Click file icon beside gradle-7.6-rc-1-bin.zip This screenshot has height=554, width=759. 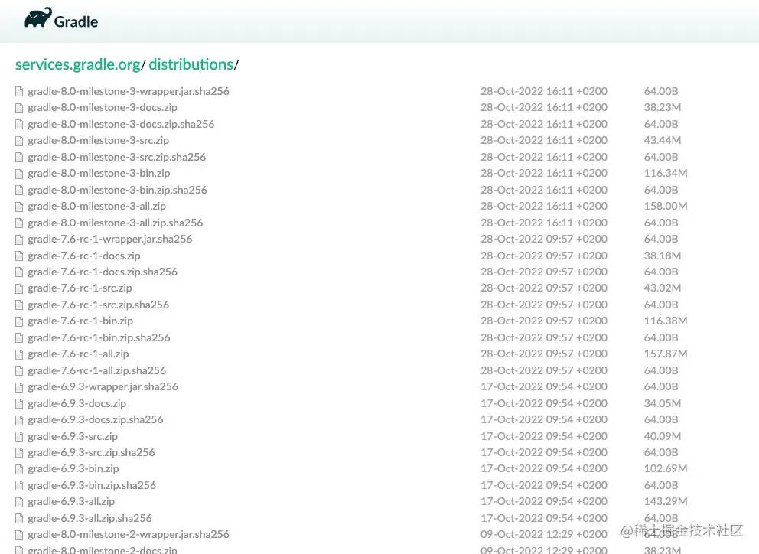click(19, 321)
